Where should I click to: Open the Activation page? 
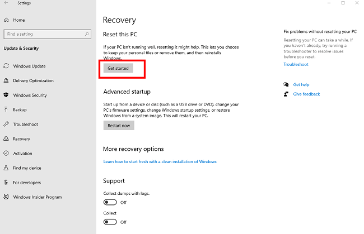(22, 154)
